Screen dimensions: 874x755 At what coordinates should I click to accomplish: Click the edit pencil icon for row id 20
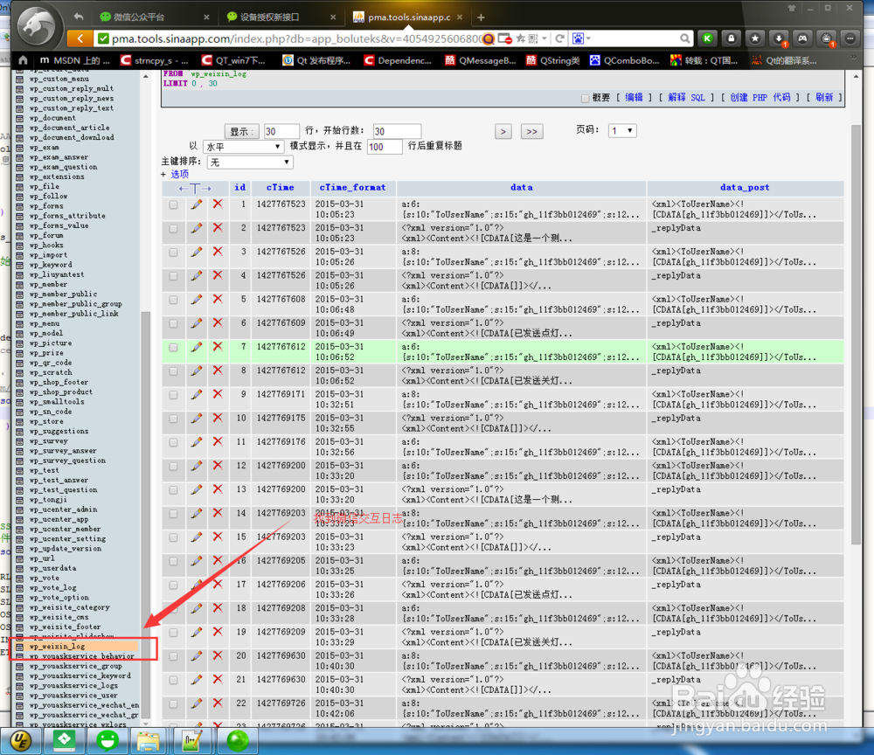[x=196, y=656]
